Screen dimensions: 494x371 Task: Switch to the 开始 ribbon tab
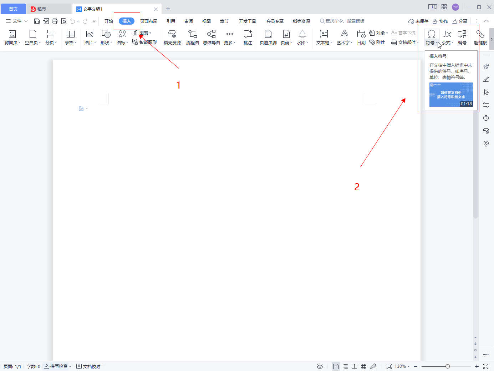pyautogui.click(x=108, y=21)
